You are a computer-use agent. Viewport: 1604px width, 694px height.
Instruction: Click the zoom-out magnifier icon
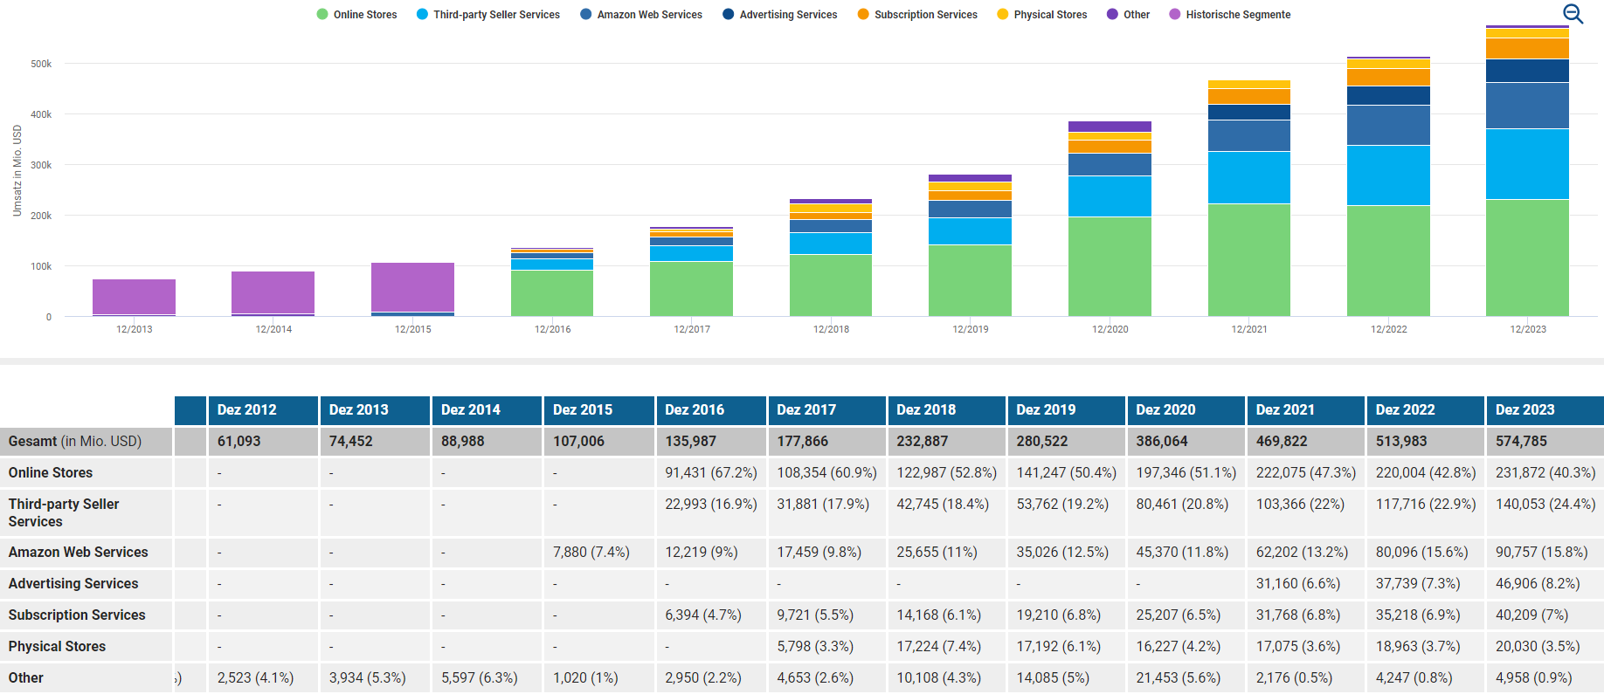[1573, 13]
